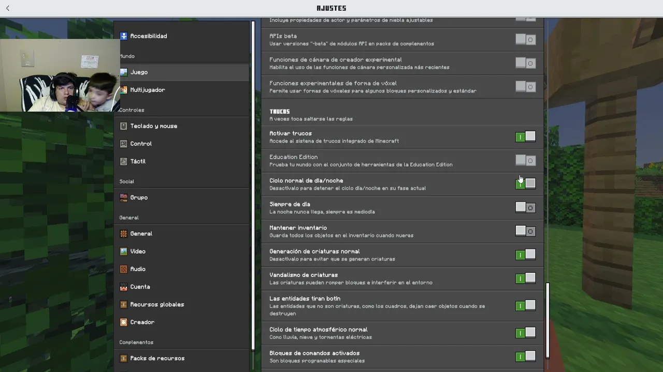Toggle Education Edition switch
Image resolution: width=663 pixels, height=372 pixels.
pyautogui.click(x=525, y=160)
